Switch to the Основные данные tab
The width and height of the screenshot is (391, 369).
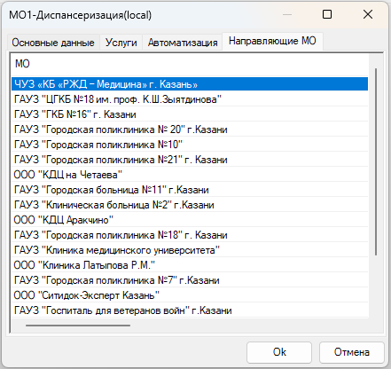click(53, 43)
